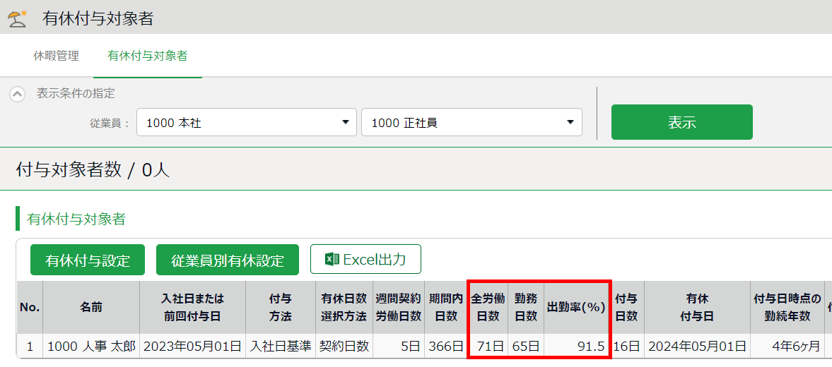Select the employee name 1000 人事 太郎
The width and height of the screenshot is (832, 367).
point(91,347)
